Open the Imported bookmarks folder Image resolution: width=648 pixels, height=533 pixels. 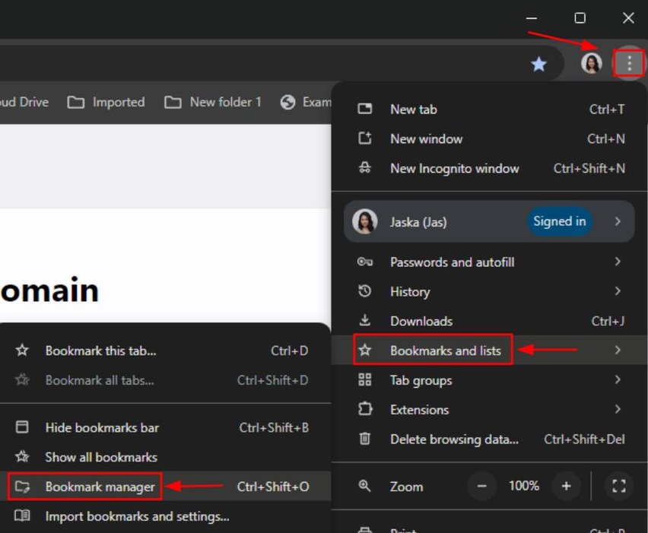pos(106,102)
